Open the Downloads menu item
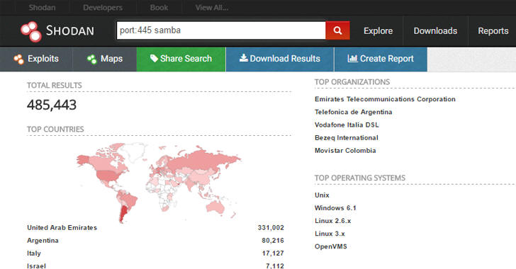 435,31
